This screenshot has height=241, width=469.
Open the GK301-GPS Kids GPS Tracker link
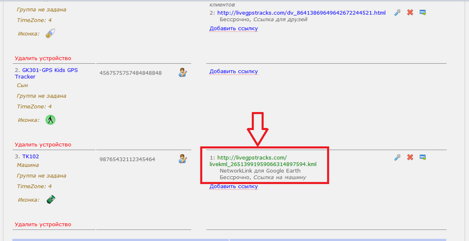[x=46, y=73]
